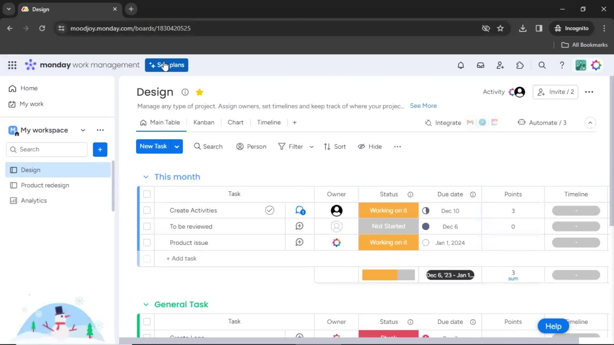Change Not Started status for To be reviewed
Viewport: 614px width, 345px height.
(x=388, y=226)
